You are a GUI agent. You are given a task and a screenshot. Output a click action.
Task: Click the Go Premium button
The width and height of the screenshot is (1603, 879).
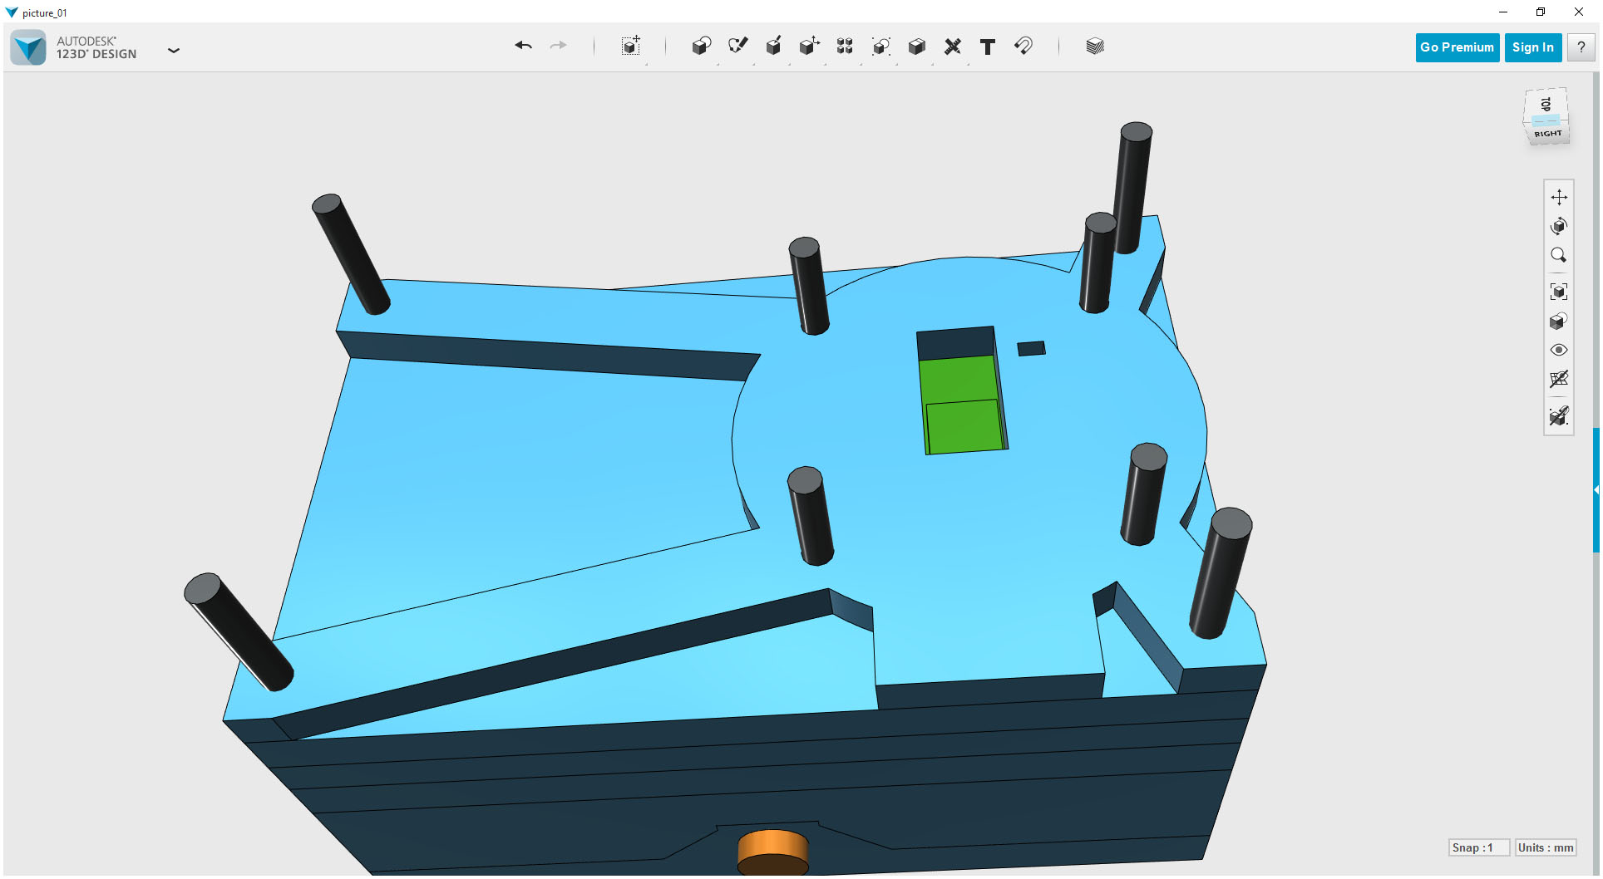1457,47
